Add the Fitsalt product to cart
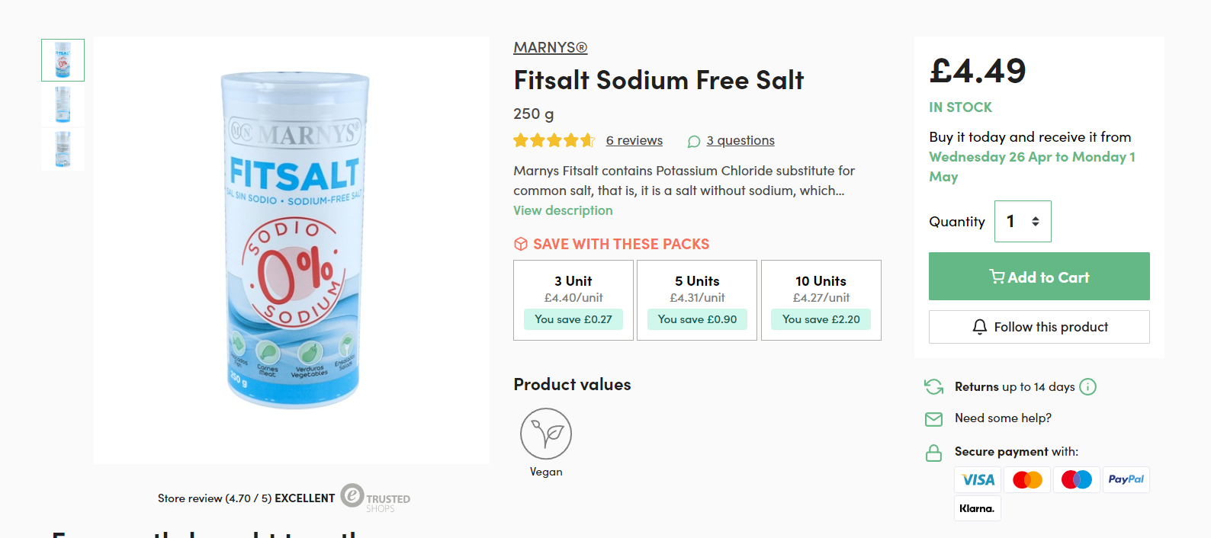This screenshot has width=1211, height=538. click(x=1039, y=277)
